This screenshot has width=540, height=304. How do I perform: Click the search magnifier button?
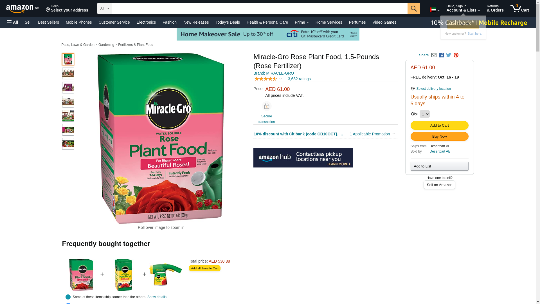[413, 8]
